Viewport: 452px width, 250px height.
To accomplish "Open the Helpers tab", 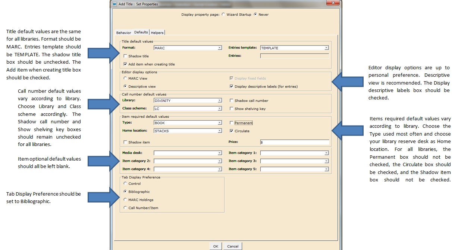I will coord(157,33).
